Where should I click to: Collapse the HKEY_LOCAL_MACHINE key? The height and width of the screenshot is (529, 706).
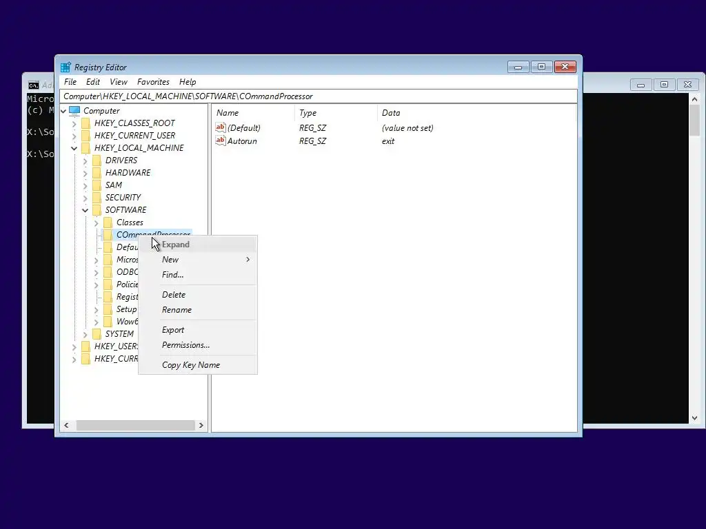tap(74, 148)
